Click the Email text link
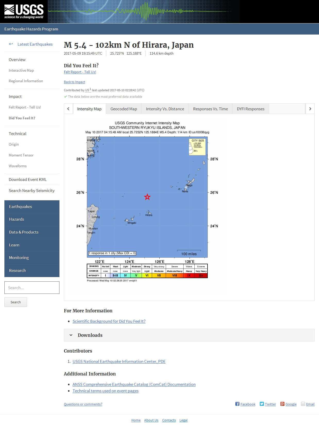 tap(310, 404)
